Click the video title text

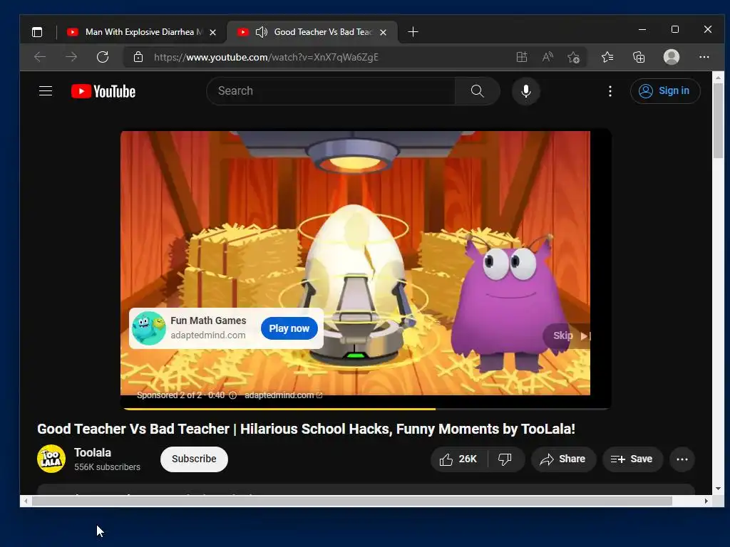click(306, 429)
